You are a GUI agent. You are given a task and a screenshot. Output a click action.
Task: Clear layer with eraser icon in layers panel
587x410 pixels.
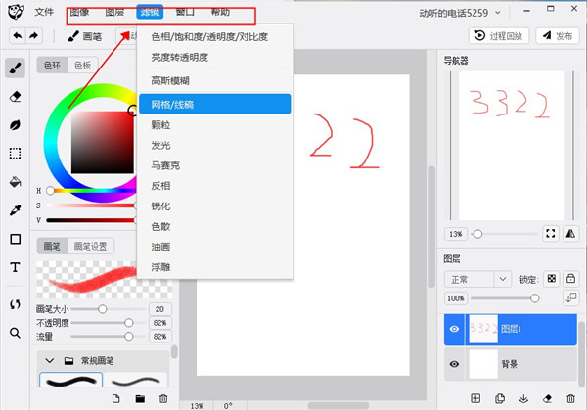pos(547,398)
